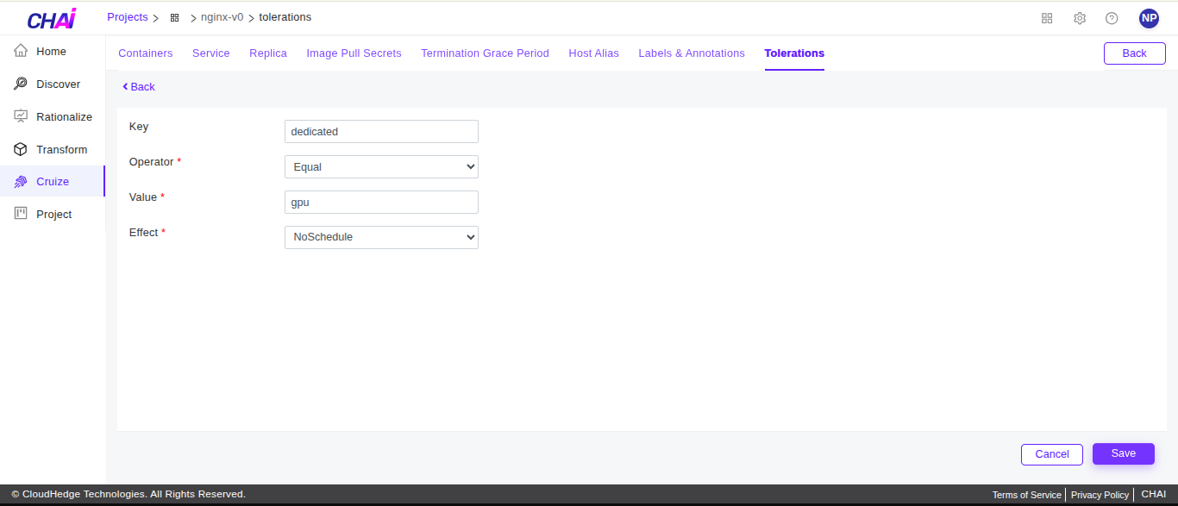Click the Home icon in sidebar
Screen dimensions: 1178x506
[22, 51]
